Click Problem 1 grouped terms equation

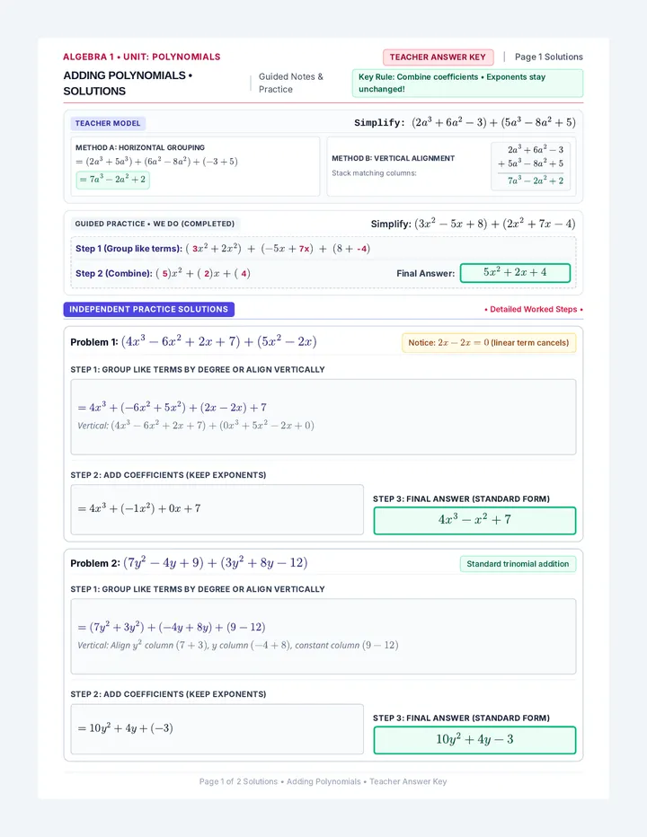click(172, 408)
